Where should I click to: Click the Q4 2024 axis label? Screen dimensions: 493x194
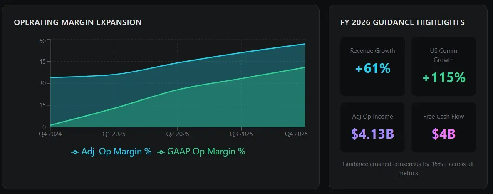(x=51, y=134)
